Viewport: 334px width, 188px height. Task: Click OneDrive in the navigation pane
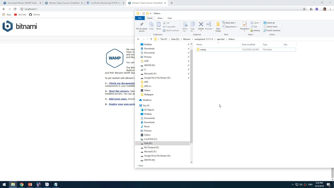[147, 100]
